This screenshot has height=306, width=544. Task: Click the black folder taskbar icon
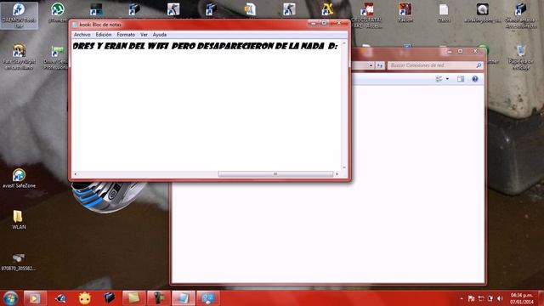pos(109,298)
